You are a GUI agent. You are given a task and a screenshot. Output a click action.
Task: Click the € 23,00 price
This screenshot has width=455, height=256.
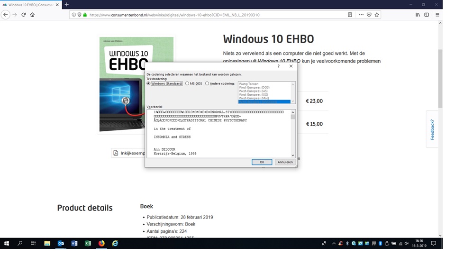click(x=314, y=101)
